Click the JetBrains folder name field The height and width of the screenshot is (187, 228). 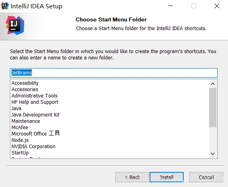(x=114, y=73)
